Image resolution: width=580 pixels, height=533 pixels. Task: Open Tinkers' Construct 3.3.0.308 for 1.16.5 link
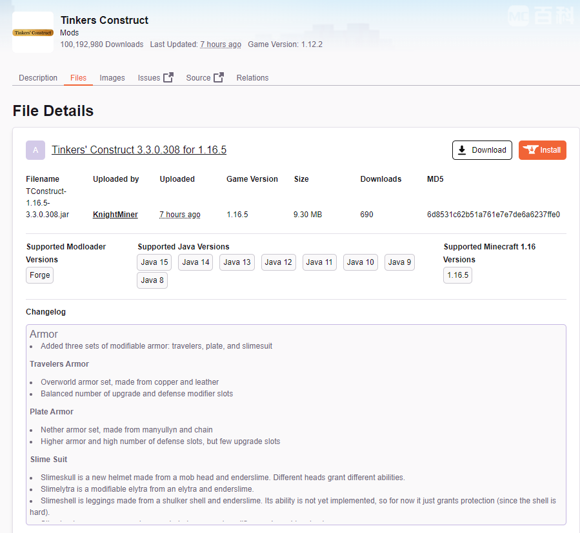coord(139,150)
